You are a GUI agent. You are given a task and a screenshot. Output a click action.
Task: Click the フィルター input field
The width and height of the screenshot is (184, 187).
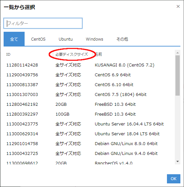[43, 23]
